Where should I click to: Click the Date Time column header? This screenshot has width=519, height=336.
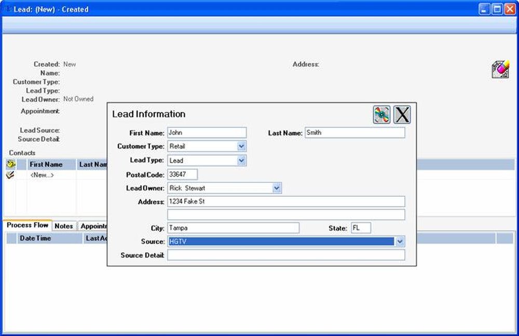pyautogui.click(x=49, y=238)
